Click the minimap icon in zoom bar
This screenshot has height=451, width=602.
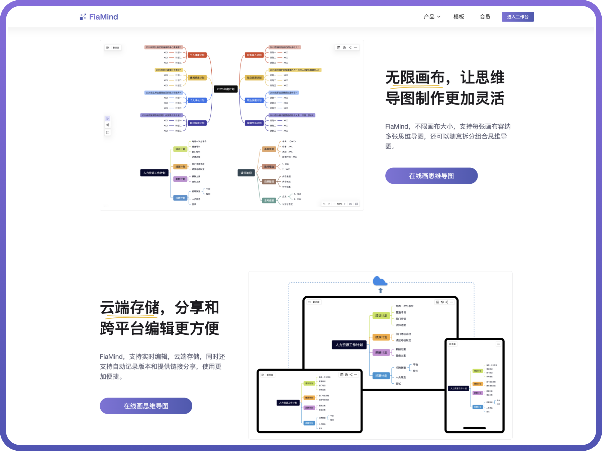click(357, 204)
